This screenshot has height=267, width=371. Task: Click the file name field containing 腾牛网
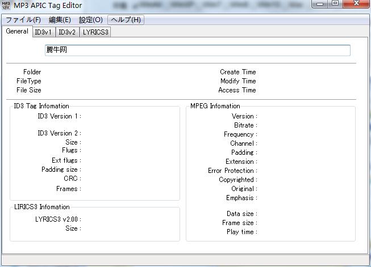pyautogui.click(x=198, y=50)
